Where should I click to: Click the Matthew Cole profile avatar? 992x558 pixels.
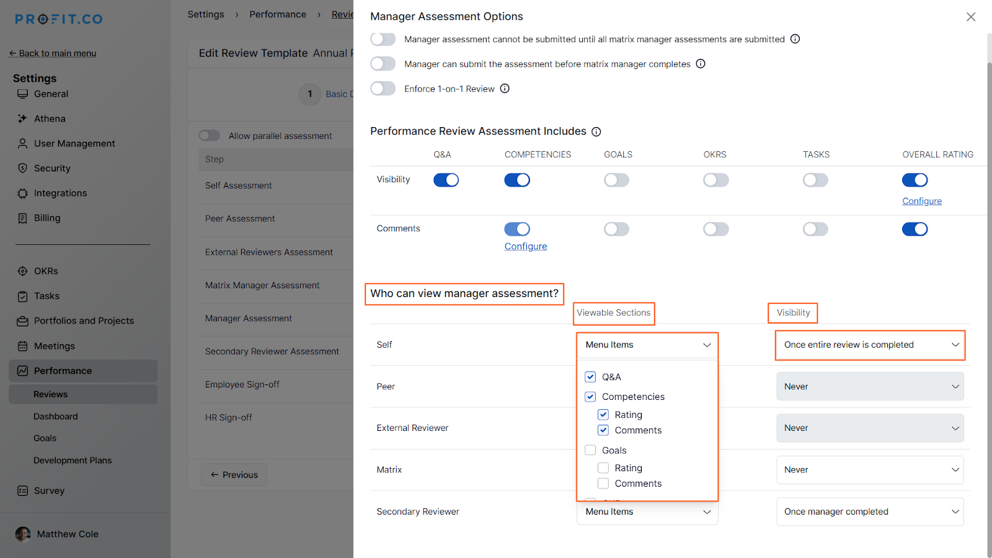point(23,534)
